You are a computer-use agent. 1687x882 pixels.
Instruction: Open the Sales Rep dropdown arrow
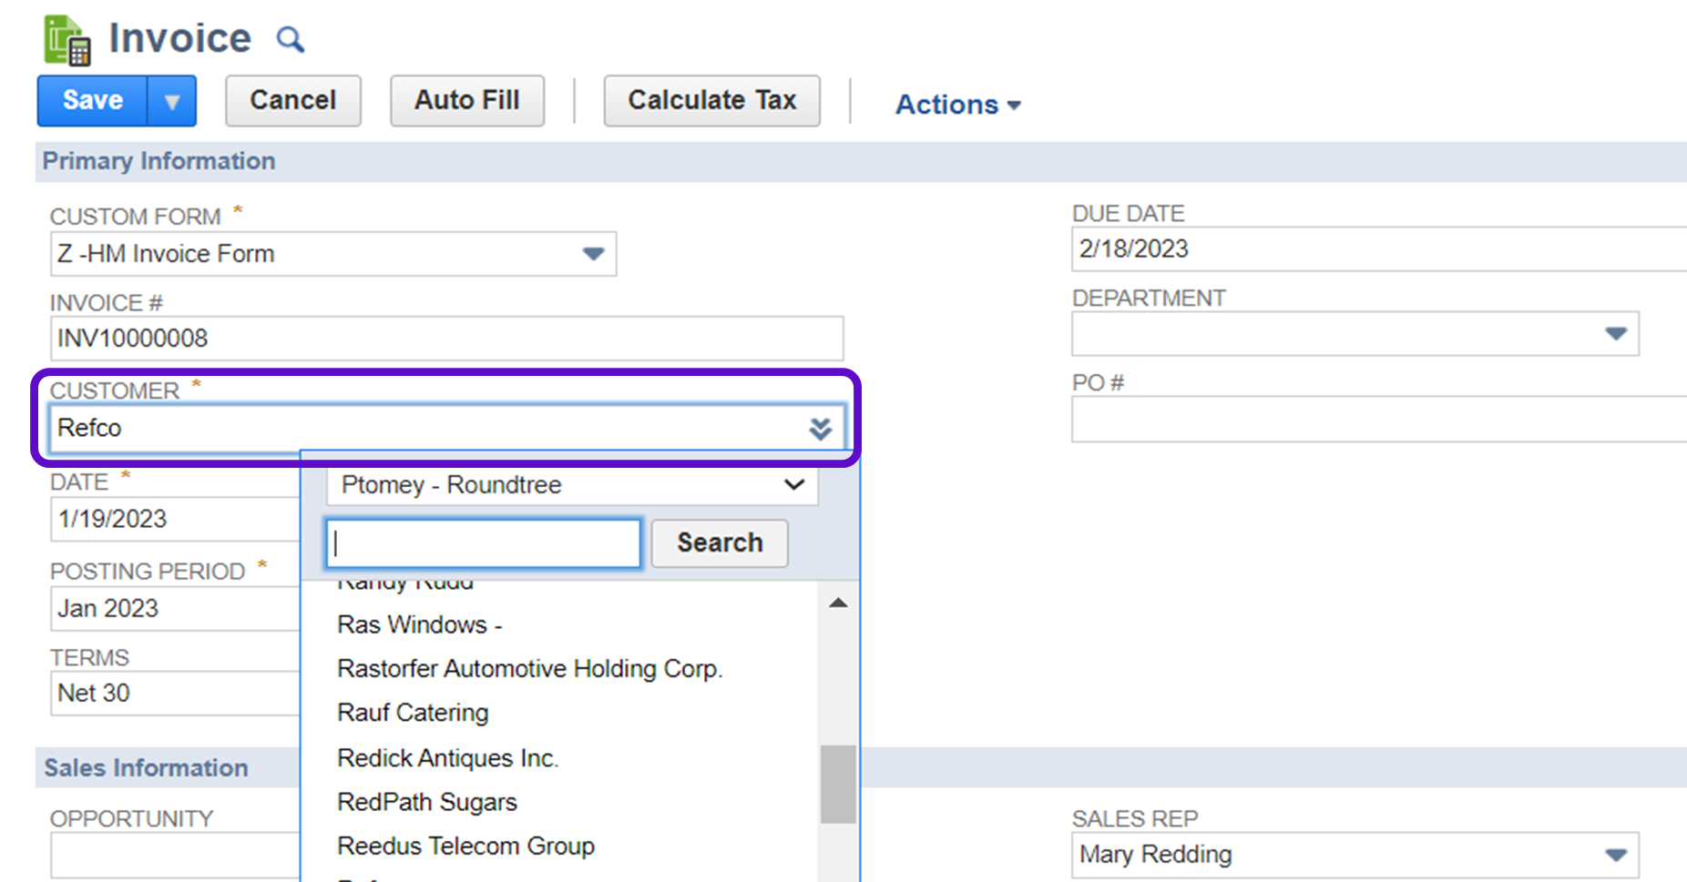click(1615, 855)
